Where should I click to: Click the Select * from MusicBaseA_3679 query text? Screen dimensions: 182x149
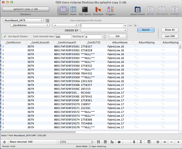(24, 135)
